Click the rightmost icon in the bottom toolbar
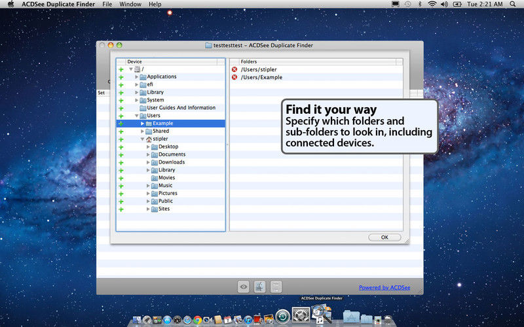Image resolution: width=524 pixels, height=327 pixels. [x=276, y=286]
